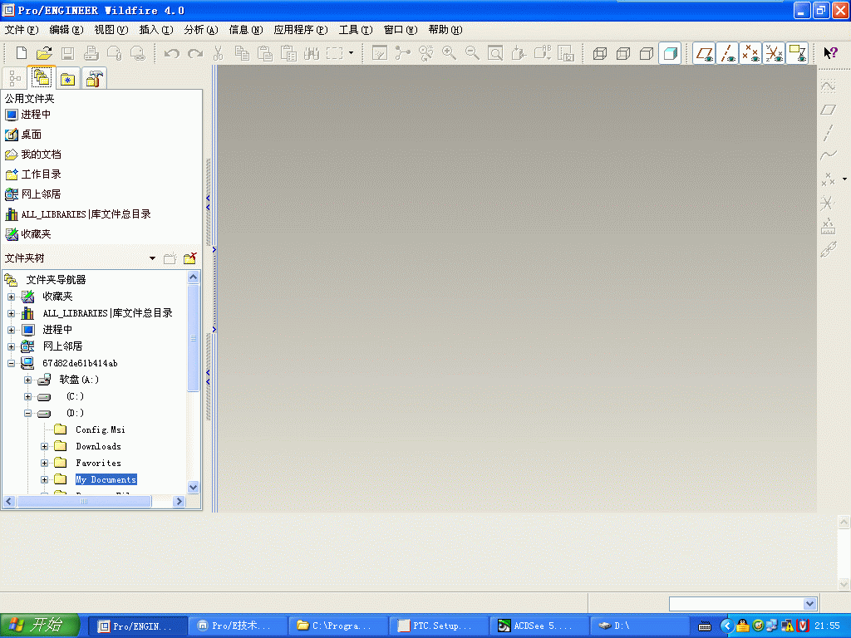Screen dimensions: 851x638
Task: Click the Zoom Out magnifier icon
Action: (472, 52)
